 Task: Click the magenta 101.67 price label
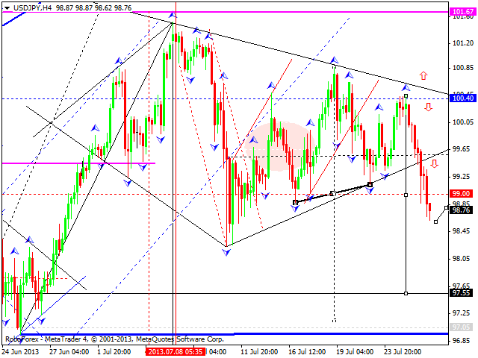click(x=462, y=13)
